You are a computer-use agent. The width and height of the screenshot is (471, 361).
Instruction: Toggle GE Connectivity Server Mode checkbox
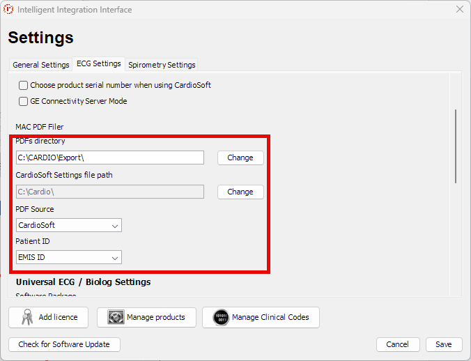pyautogui.click(x=24, y=101)
